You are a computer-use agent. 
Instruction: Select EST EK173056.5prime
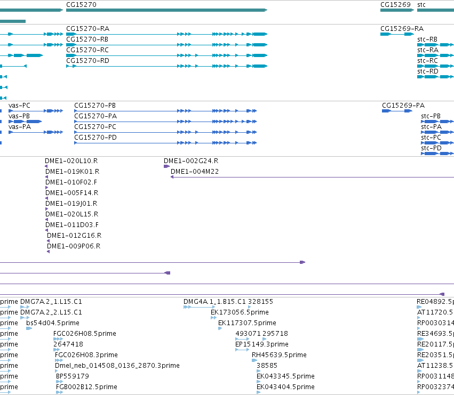pos(214,318)
